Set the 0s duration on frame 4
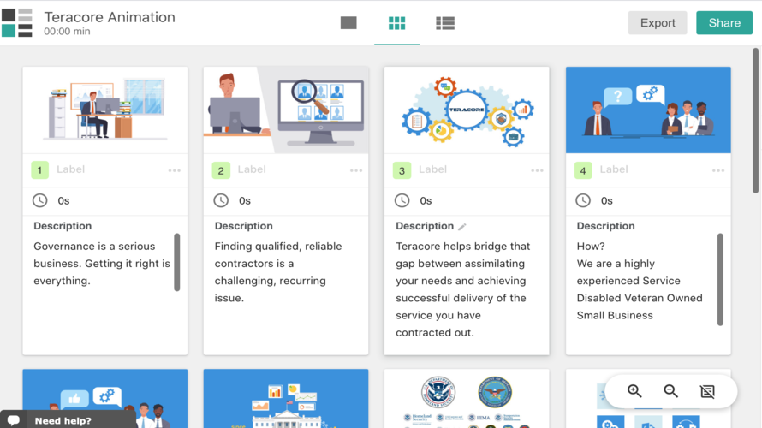The image size is (762, 428). pos(606,200)
